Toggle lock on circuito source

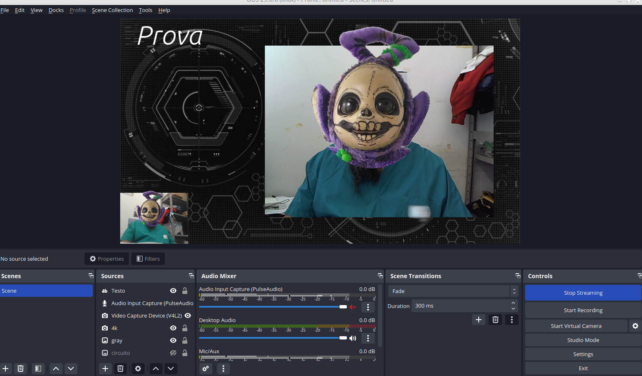[x=185, y=353]
